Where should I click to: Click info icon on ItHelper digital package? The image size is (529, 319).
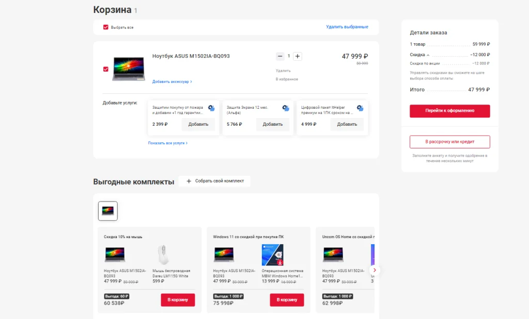tap(360, 108)
